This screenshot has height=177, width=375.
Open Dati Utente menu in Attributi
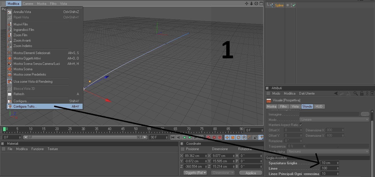tap(307, 93)
